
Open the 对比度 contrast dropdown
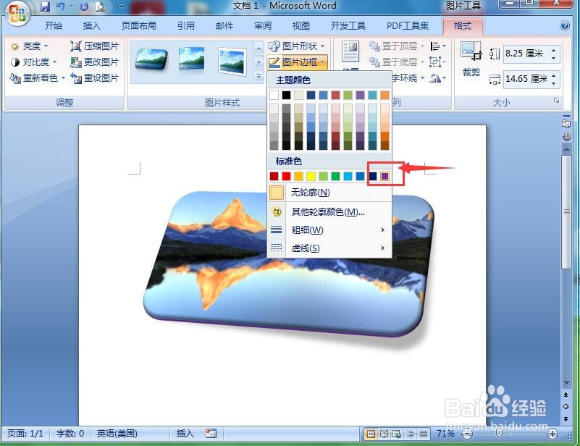point(33,62)
